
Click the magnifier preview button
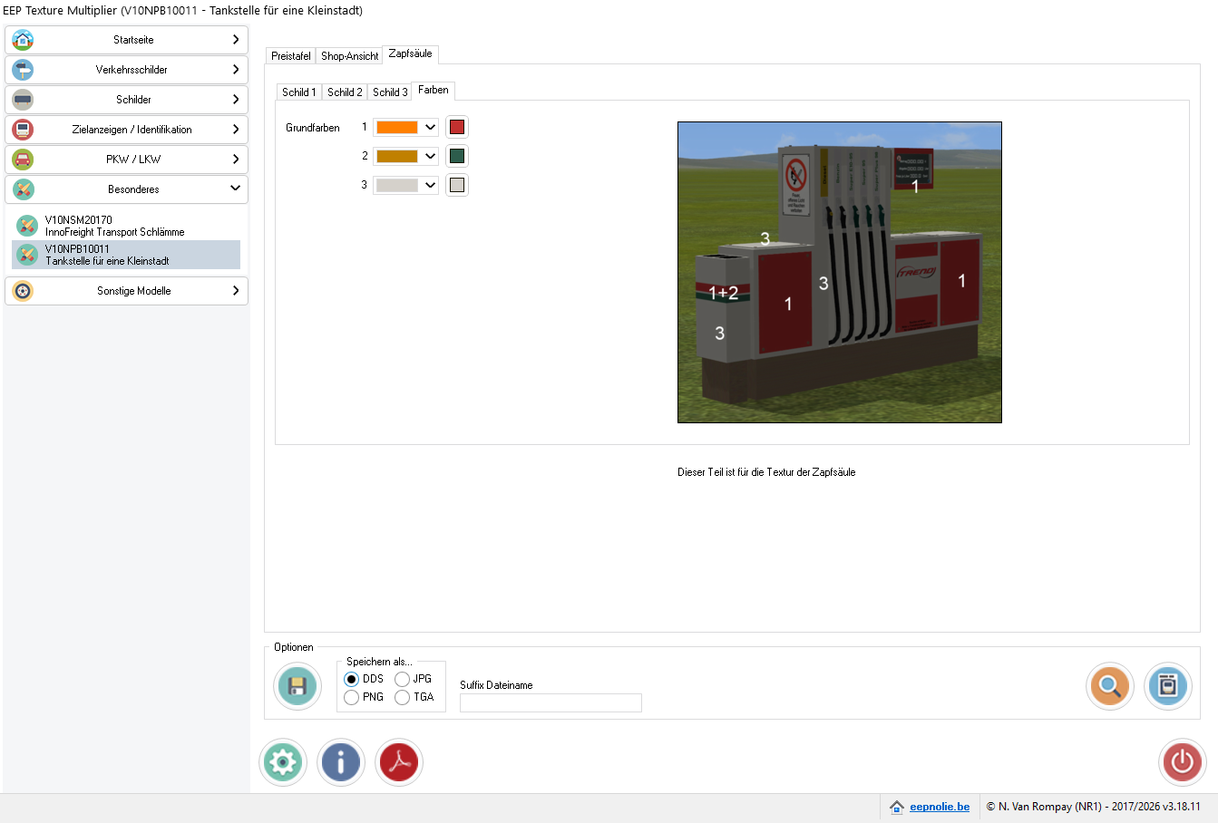point(1110,686)
